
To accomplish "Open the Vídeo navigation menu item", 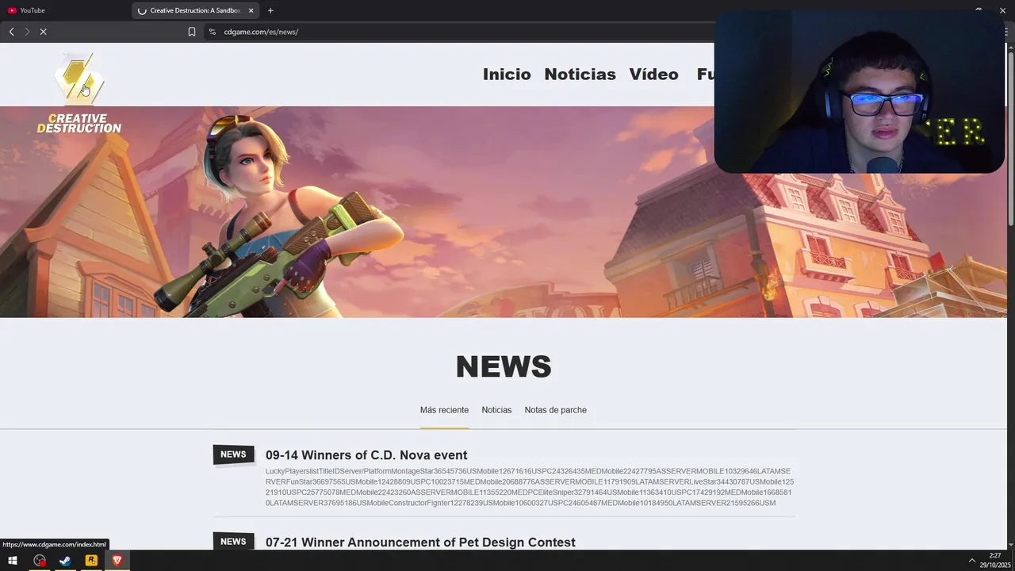I will tap(653, 74).
